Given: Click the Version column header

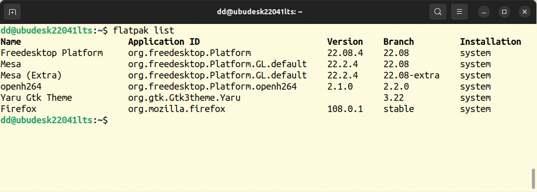Looking at the screenshot, I should (x=345, y=42).
